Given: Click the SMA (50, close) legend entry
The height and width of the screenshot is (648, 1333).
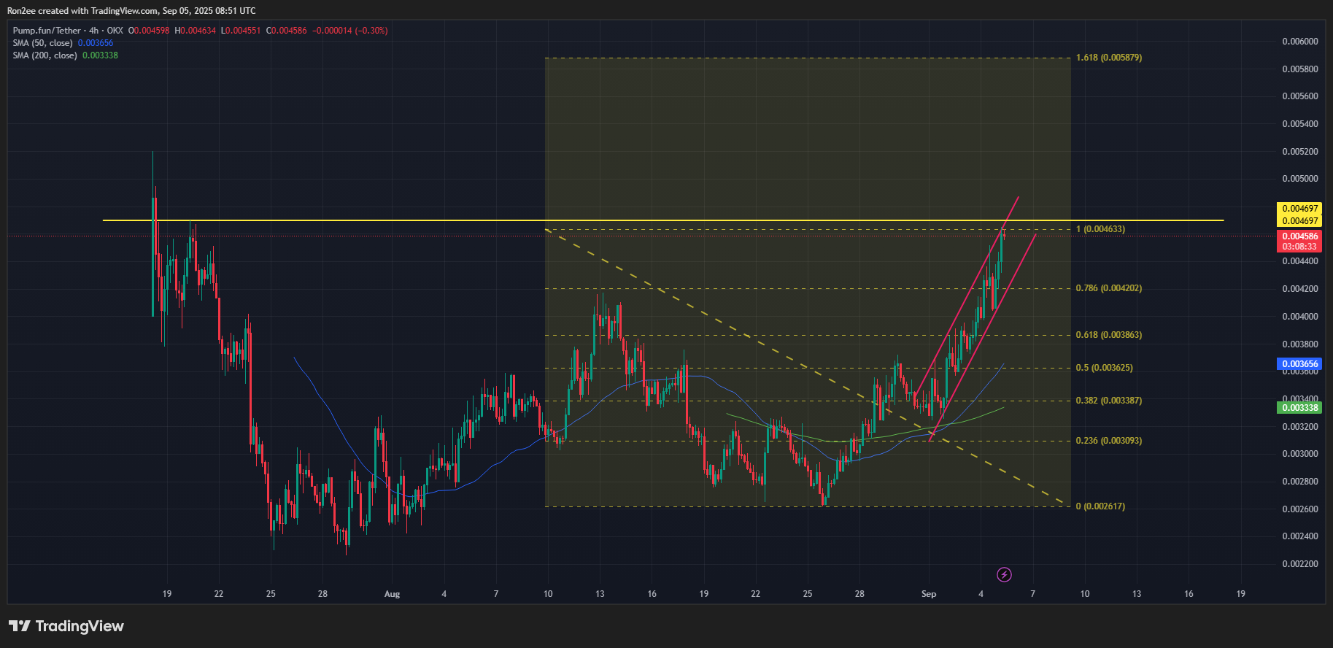Looking at the screenshot, I should click(42, 43).
